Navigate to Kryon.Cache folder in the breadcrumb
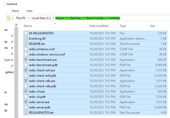 95,18
